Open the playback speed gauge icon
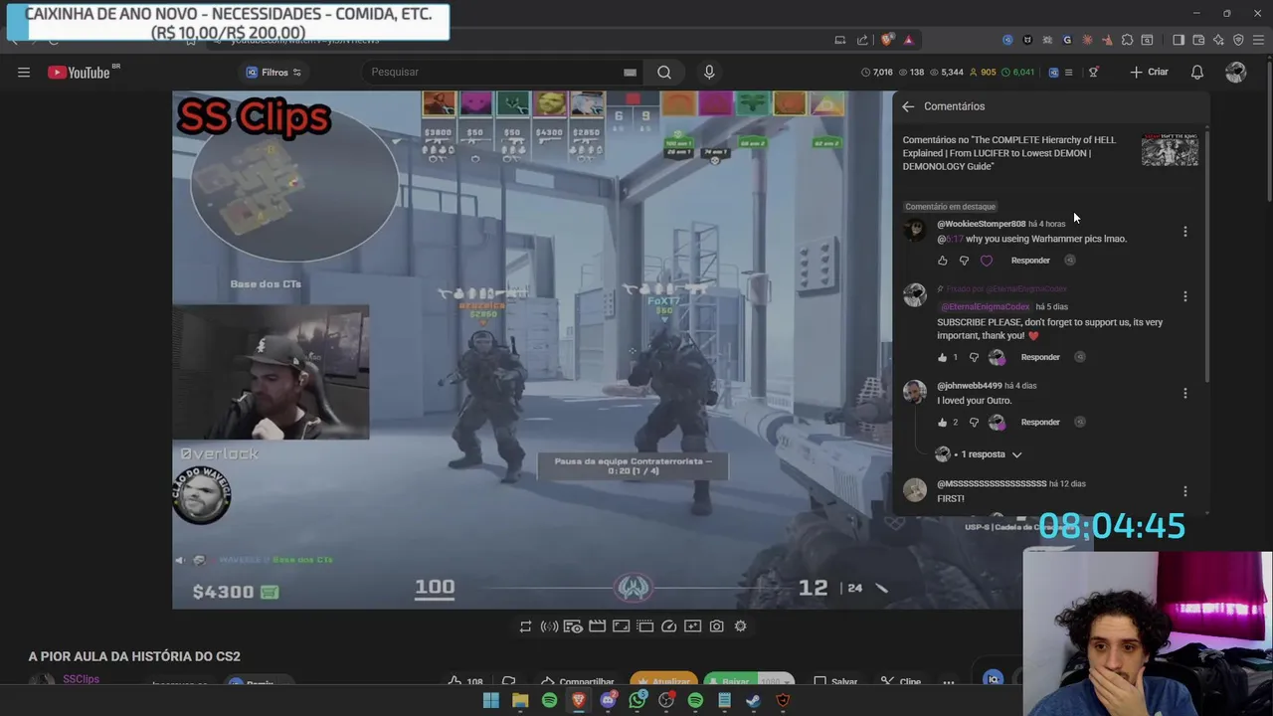Screen dimensions: 1273x716 (668, 626)
